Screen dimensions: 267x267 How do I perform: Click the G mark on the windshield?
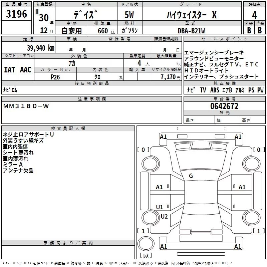191,176
